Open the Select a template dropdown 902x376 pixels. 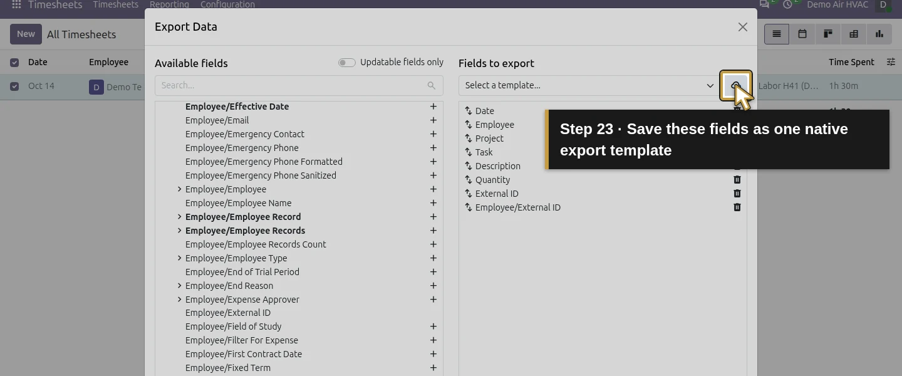pos(589,85)
